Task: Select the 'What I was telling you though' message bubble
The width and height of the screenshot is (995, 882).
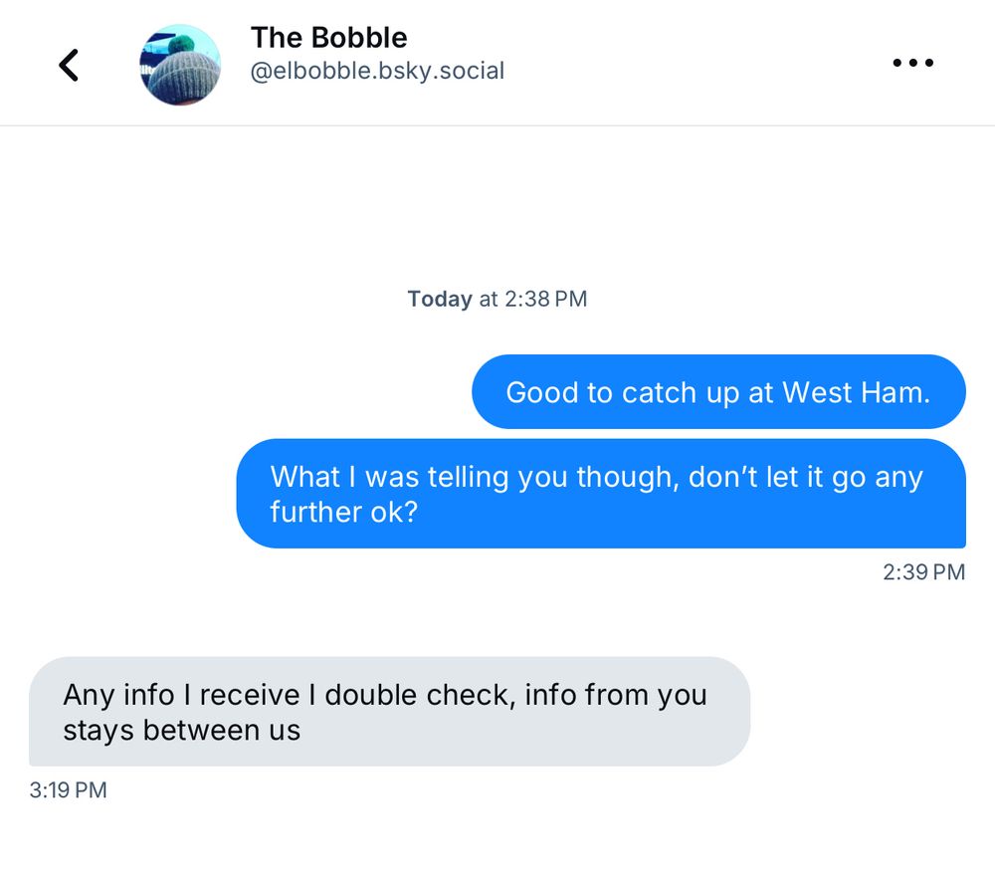Action: pos(601,494)
